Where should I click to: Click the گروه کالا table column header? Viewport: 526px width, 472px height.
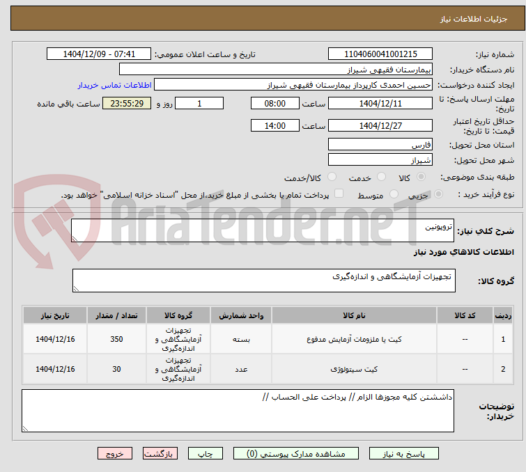178,315
